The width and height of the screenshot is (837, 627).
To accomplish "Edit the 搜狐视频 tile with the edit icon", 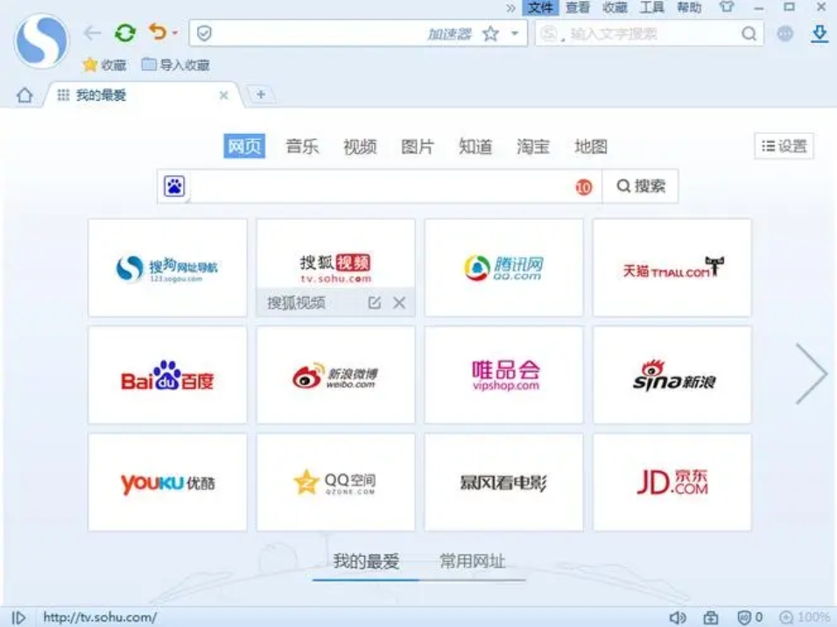I will pyautogui.click(x=374, y=303).
